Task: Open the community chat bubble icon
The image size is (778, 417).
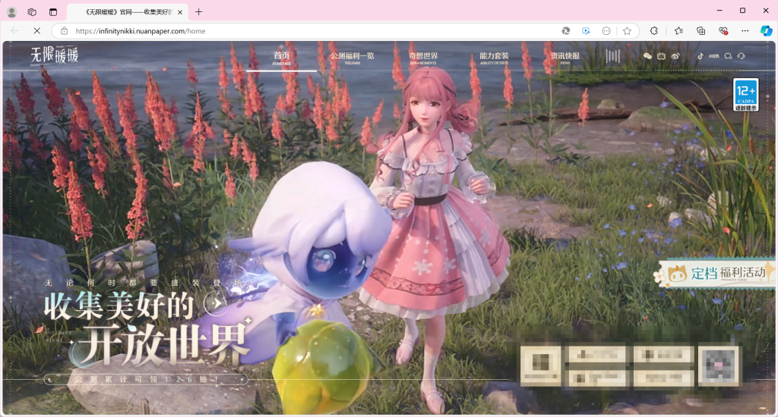Action: point(728,56)
